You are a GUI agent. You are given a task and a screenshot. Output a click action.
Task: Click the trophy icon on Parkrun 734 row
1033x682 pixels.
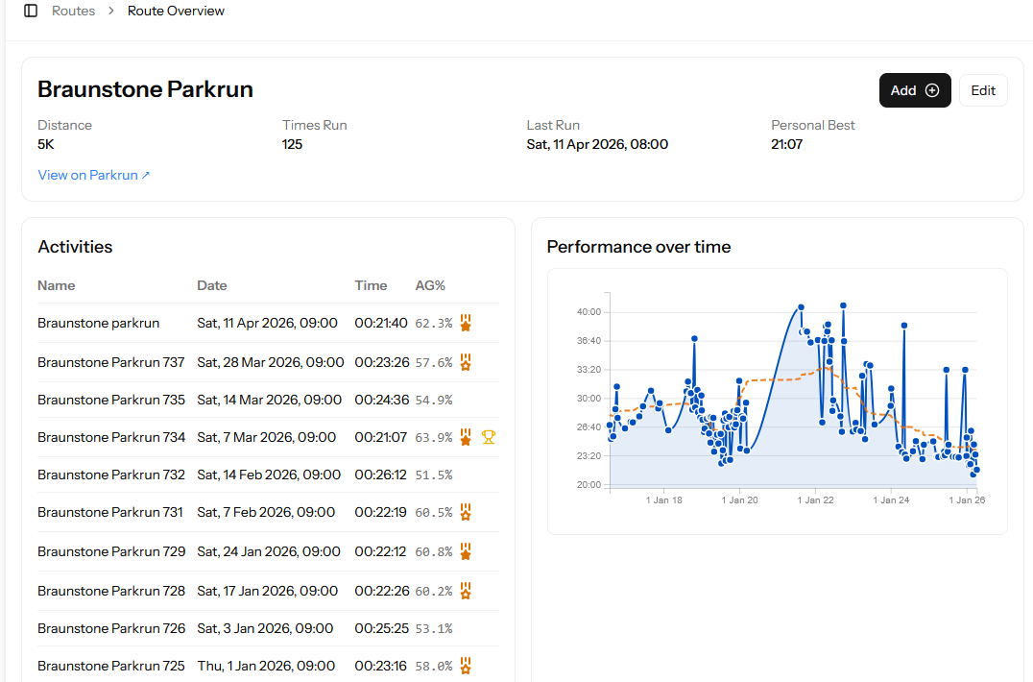tap(489, 437)
